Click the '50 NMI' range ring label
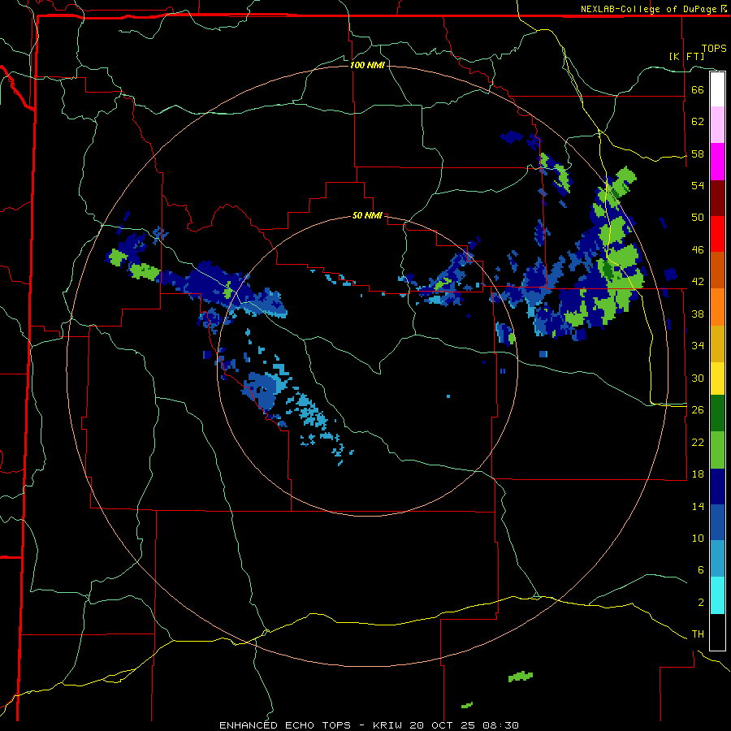The image size is (731, 731). pos(367,215)
